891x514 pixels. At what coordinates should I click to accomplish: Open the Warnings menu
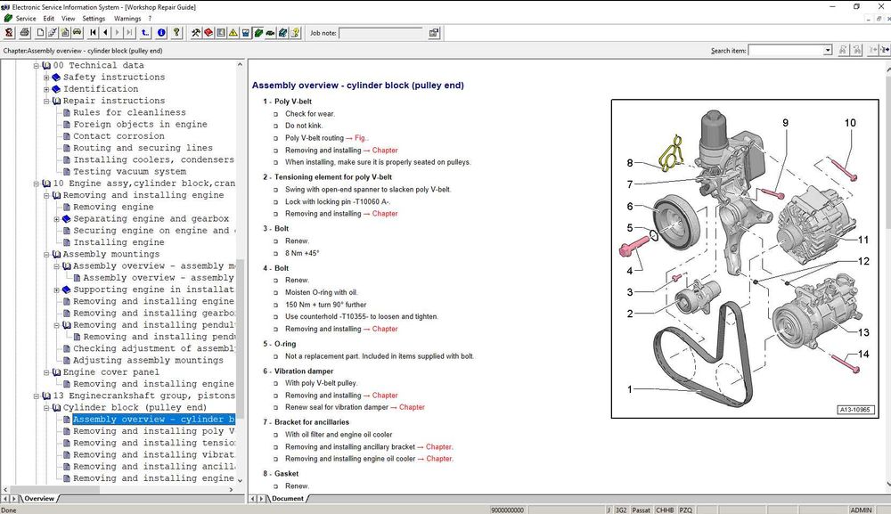[x=127, y=18]
